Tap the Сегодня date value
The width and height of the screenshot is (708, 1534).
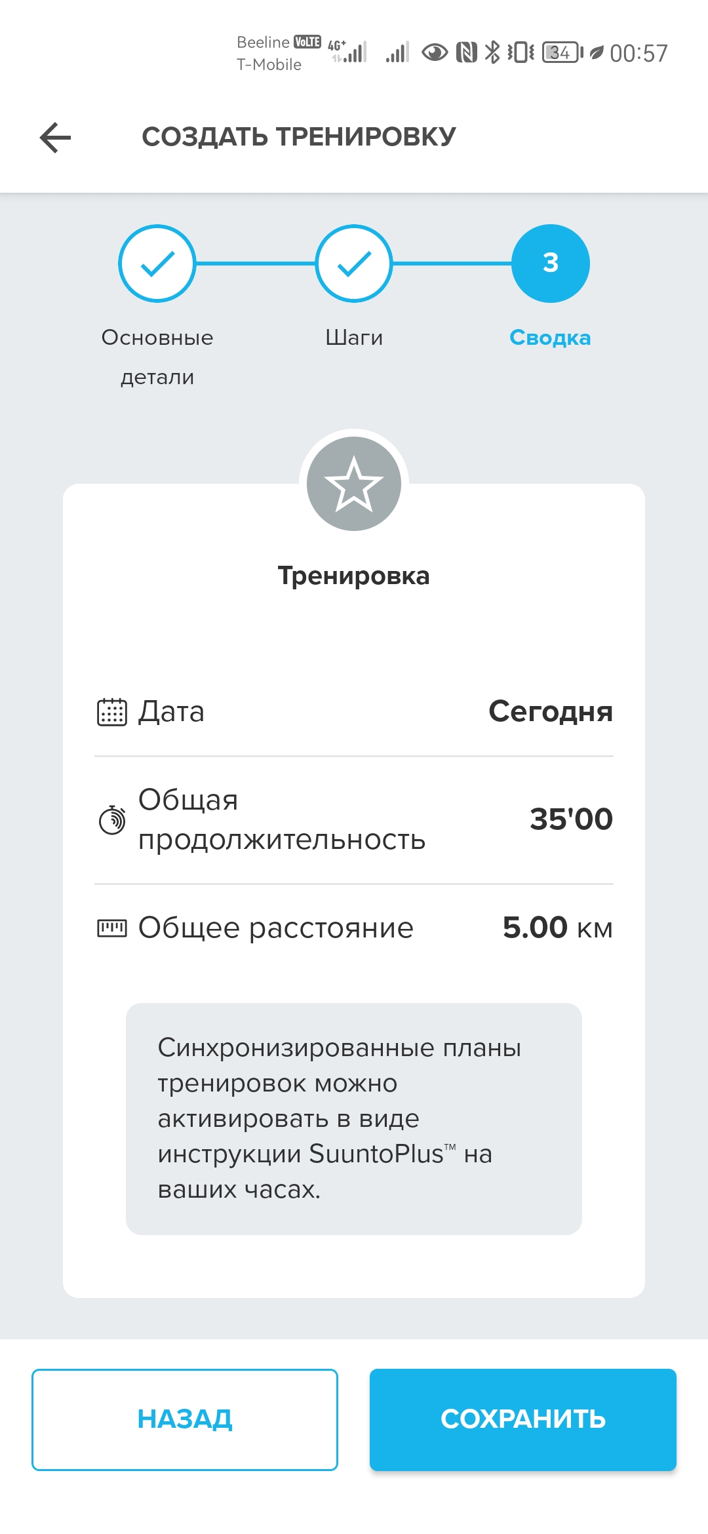(x=550, y=712)
